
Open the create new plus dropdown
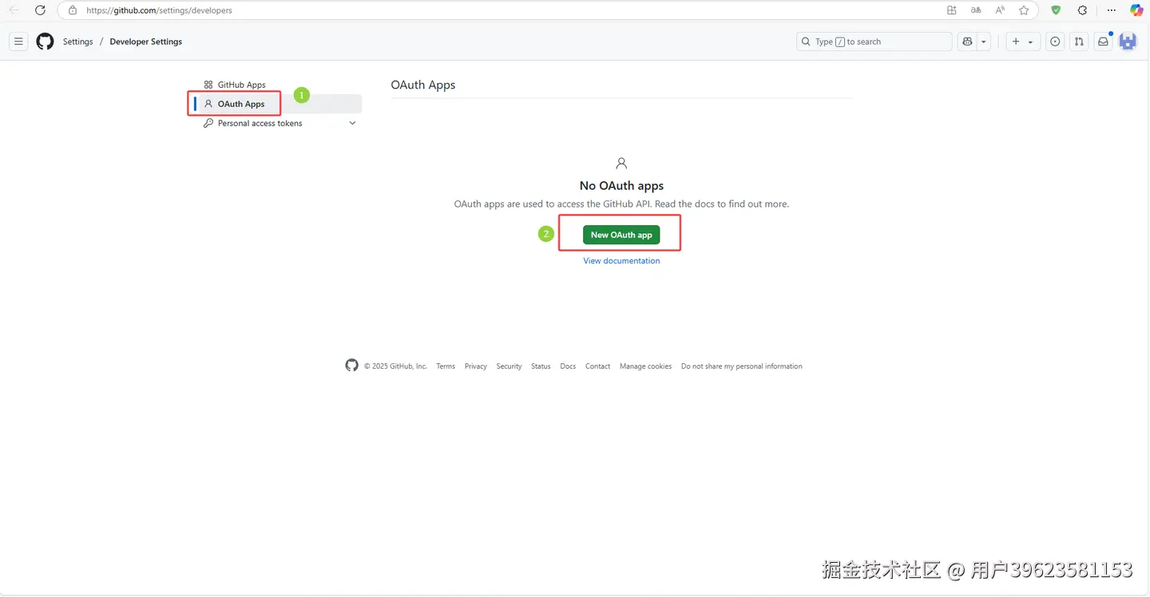[x=1022, y=42]
